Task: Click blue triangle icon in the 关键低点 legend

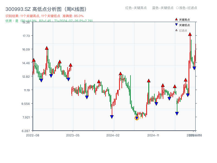Action: click(176, 25)
